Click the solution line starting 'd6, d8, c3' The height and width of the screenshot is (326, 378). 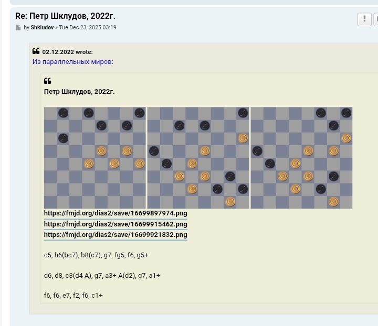coord(102,276)
